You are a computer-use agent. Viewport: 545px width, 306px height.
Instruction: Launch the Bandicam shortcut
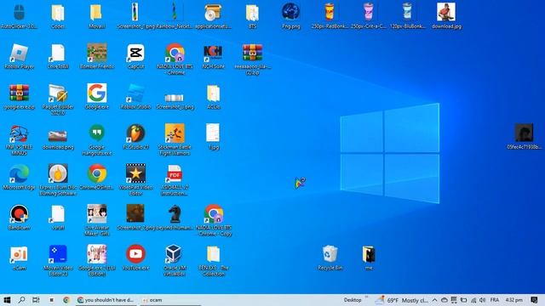[19, 218]
